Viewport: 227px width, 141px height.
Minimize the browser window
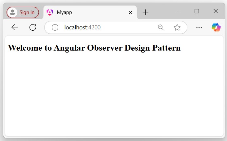tap(178, 11)
